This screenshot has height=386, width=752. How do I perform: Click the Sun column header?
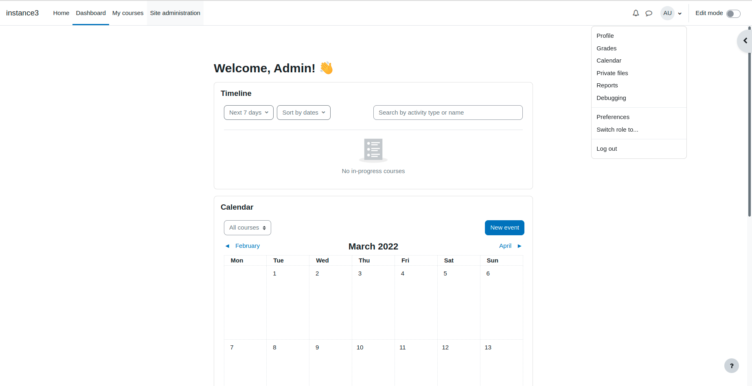pos(493,260)
